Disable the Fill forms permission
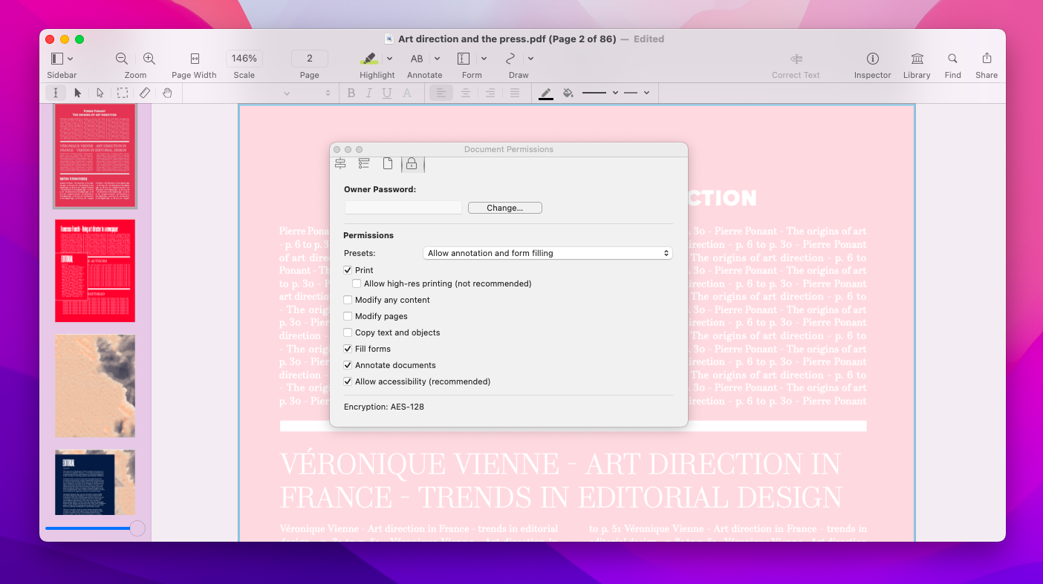1043x584 pixels. pyautogui.click(x=348, y=349)
